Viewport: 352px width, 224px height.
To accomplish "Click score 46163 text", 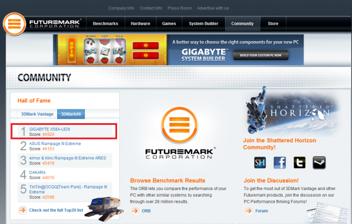I will coord(48,148).
